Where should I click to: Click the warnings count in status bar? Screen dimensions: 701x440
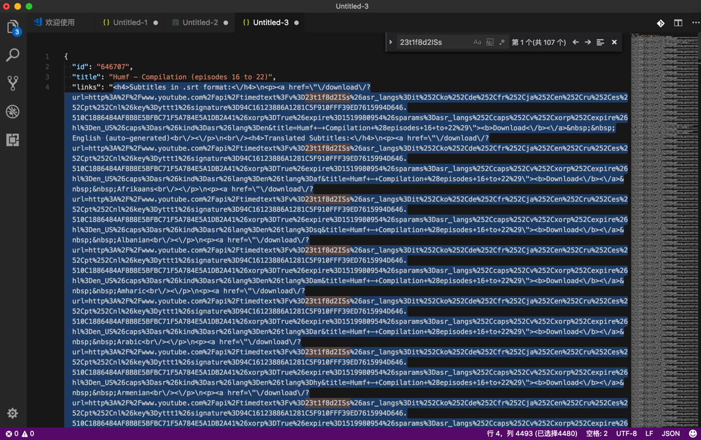point(28,434)
